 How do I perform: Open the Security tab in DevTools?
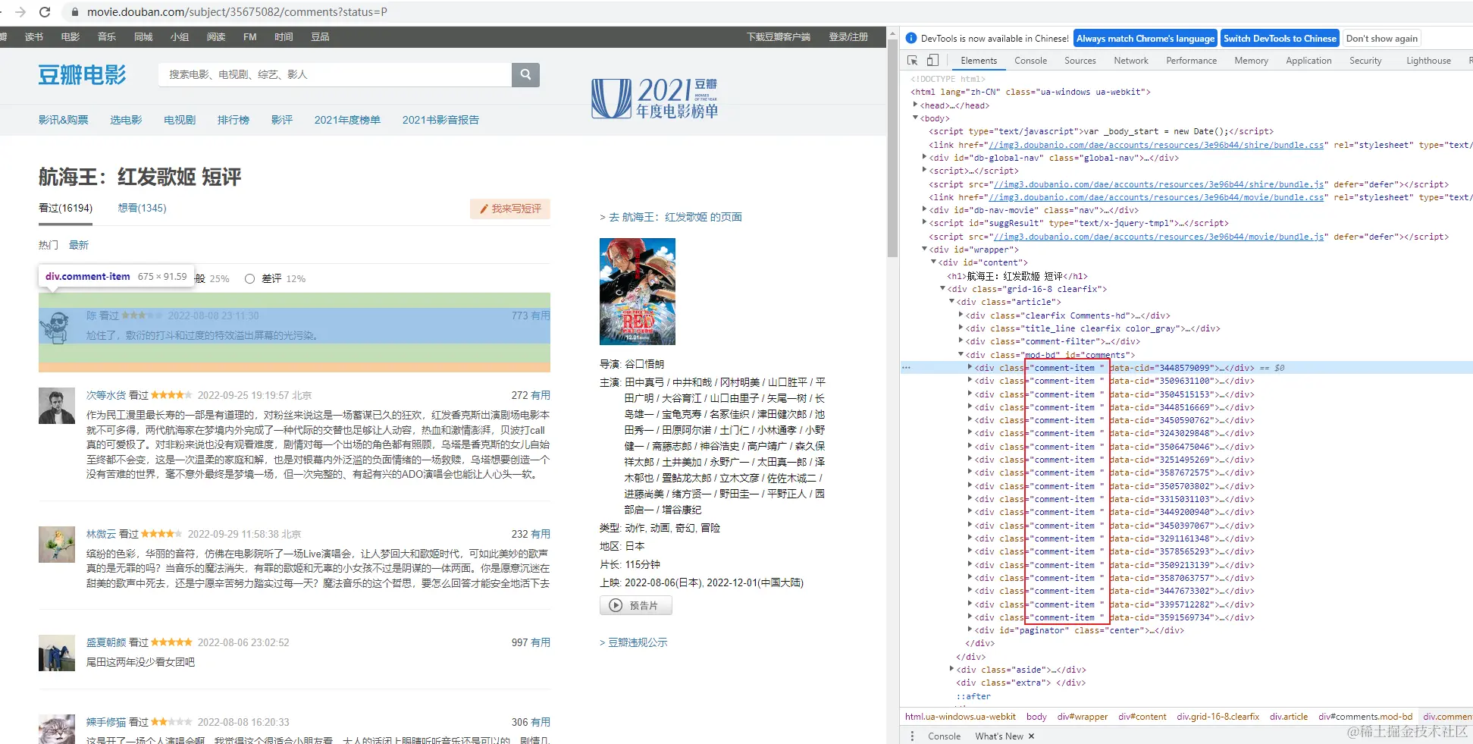tap(1365, 61)
